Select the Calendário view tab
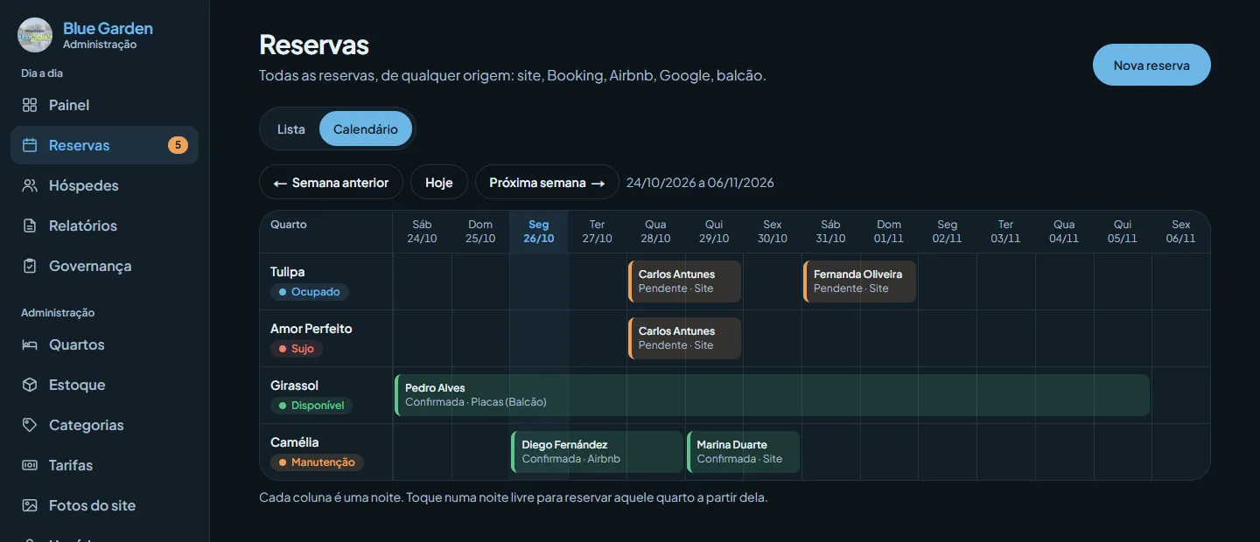 [366, 129]
